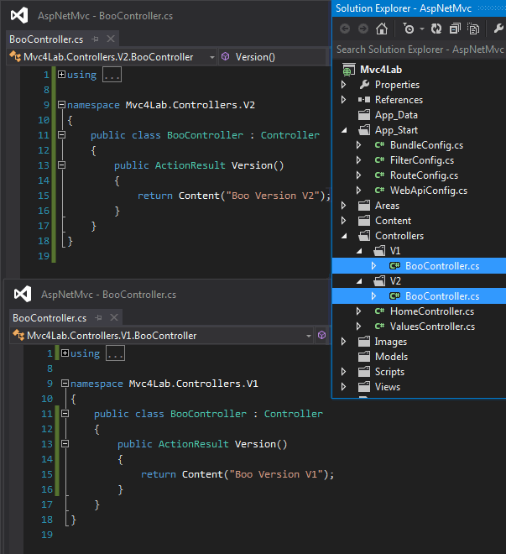Click the Pending Changes Filter clock icon
Viewport: 506px width, 554px height.
(x=409, y=29)
